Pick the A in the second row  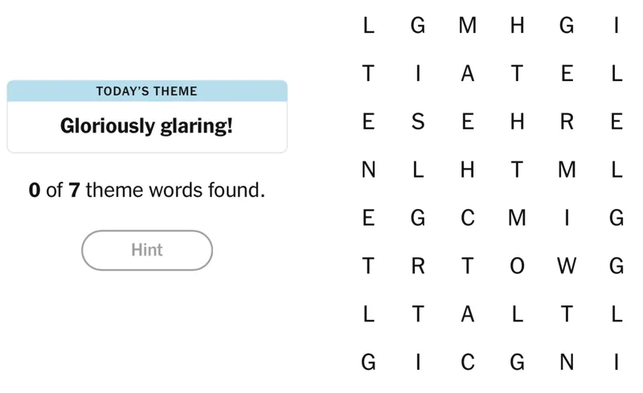(x=467, y=74)
